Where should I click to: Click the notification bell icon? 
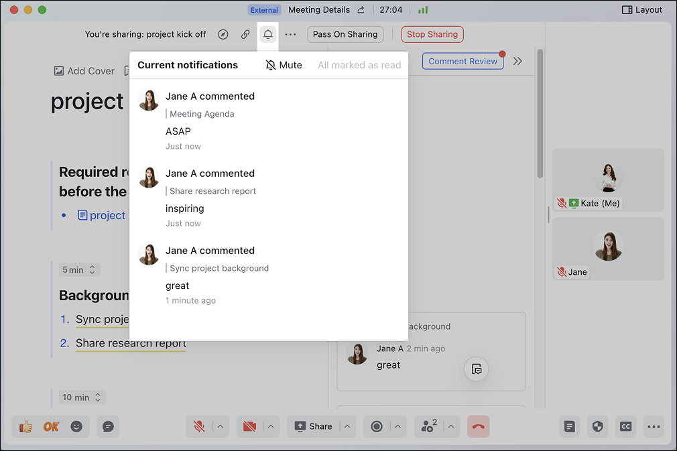(x=268, y=34)
